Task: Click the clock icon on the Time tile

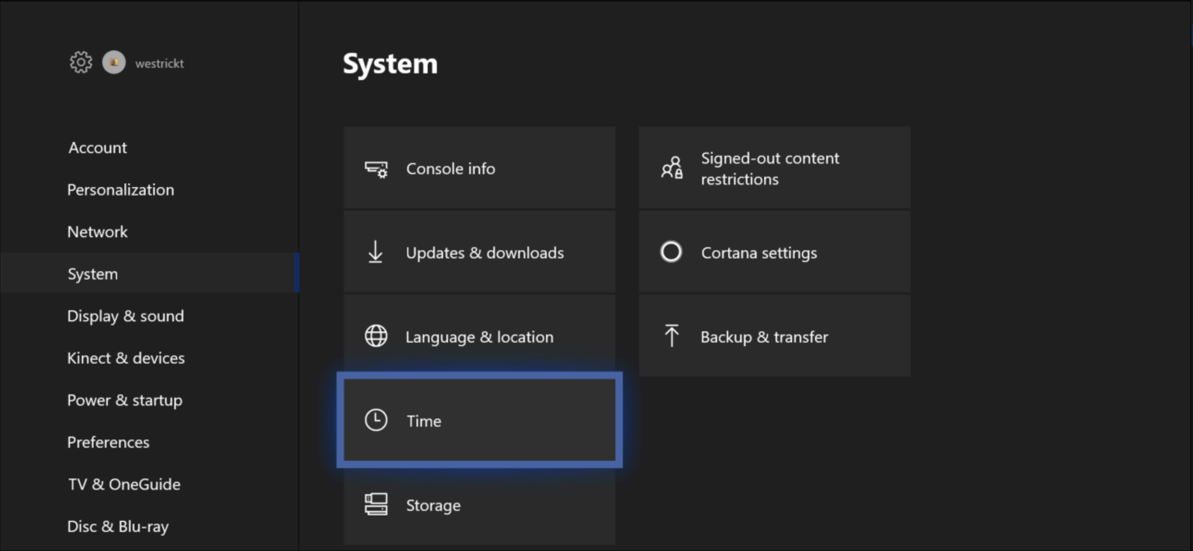Action: pos(376,421)
